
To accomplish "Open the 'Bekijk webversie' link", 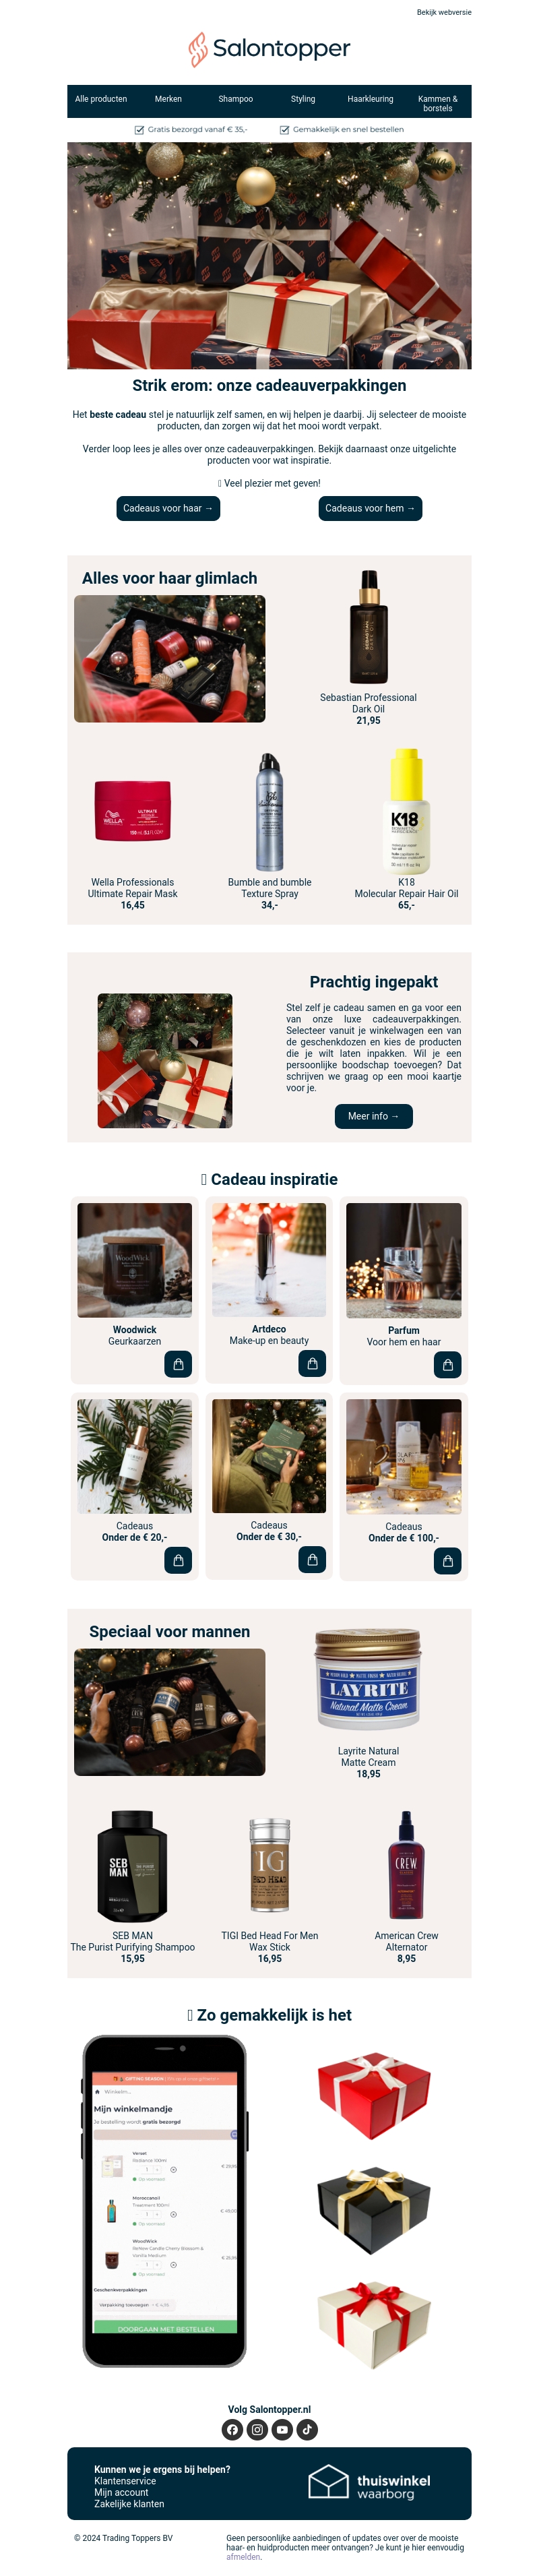I will click(x=444, y=12).
